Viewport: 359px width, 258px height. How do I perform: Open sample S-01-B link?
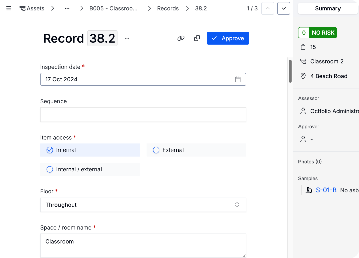pyautogui.click(x=326, y=190)
